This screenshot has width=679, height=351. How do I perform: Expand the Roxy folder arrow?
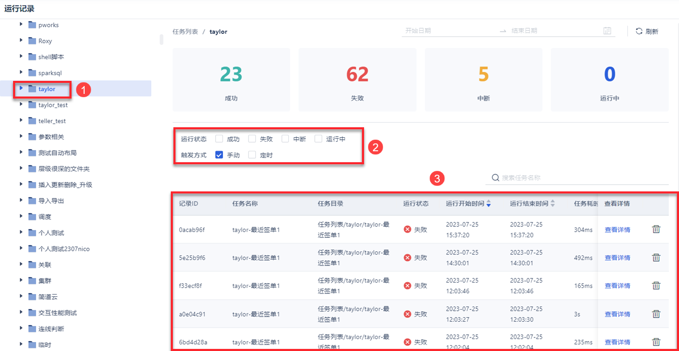point(21,40)
